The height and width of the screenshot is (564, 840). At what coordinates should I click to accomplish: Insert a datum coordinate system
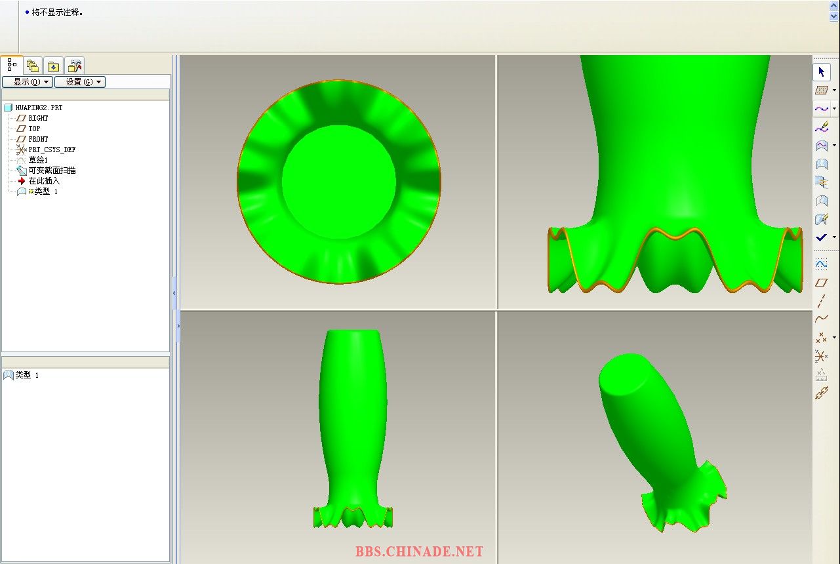coord(821,356)
